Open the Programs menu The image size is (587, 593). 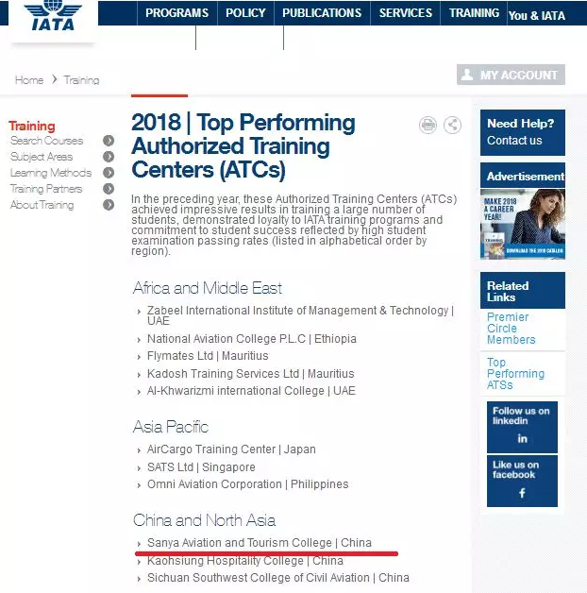(177, 13)
